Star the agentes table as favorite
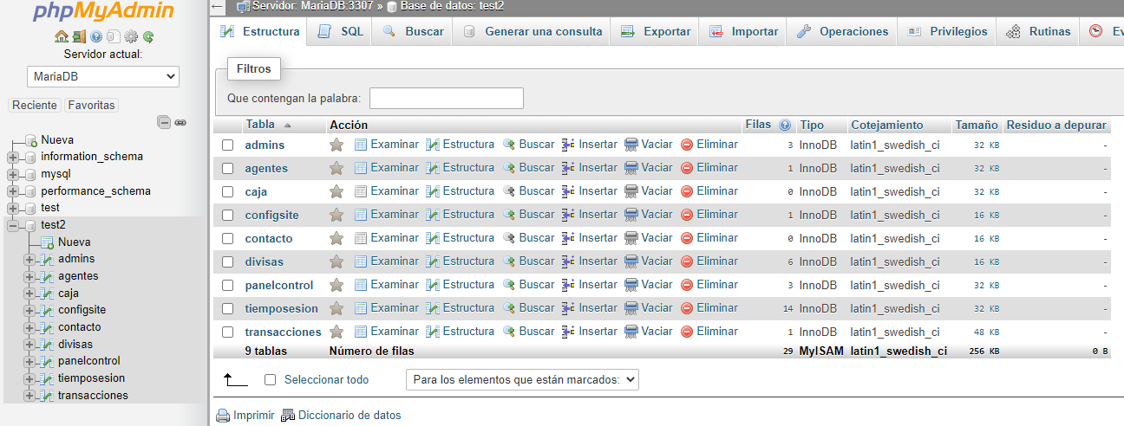Viewport: 1124px width, 426px height. (337, 168)
